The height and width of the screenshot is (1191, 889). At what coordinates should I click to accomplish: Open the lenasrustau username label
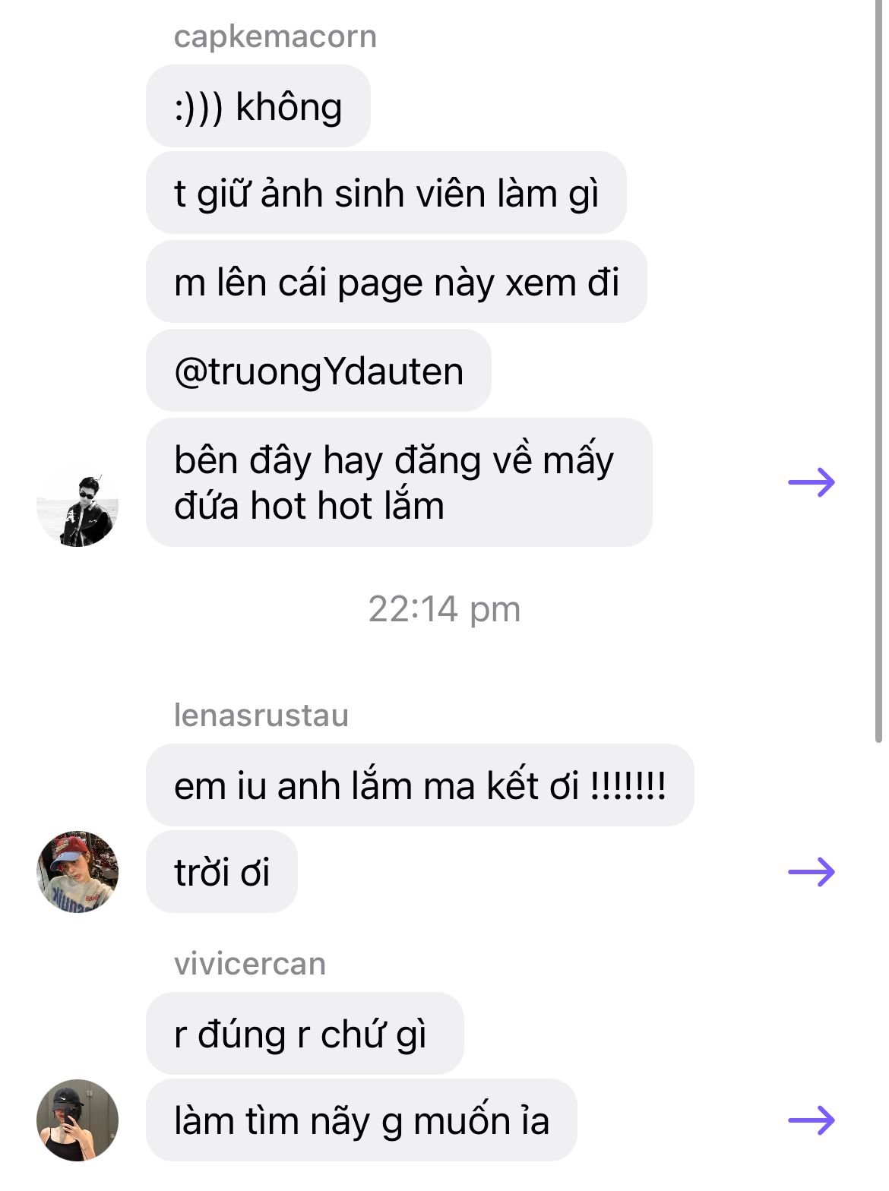pyautogui.click(x=261, y=716)
